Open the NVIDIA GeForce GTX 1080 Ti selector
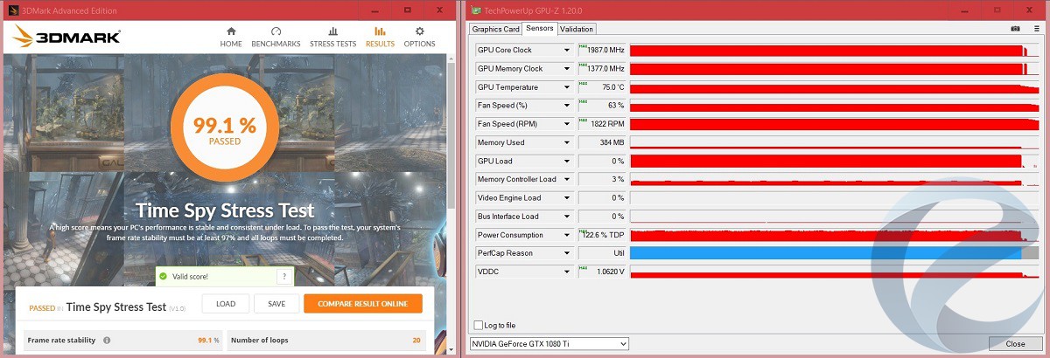The image size is (1050, 358). point(549,344)
